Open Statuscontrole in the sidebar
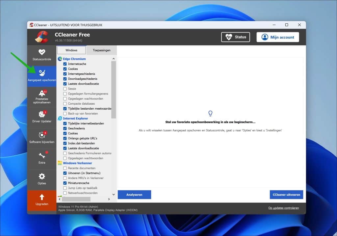The height and width of the screenshot is (236, 337). (42, 55)
